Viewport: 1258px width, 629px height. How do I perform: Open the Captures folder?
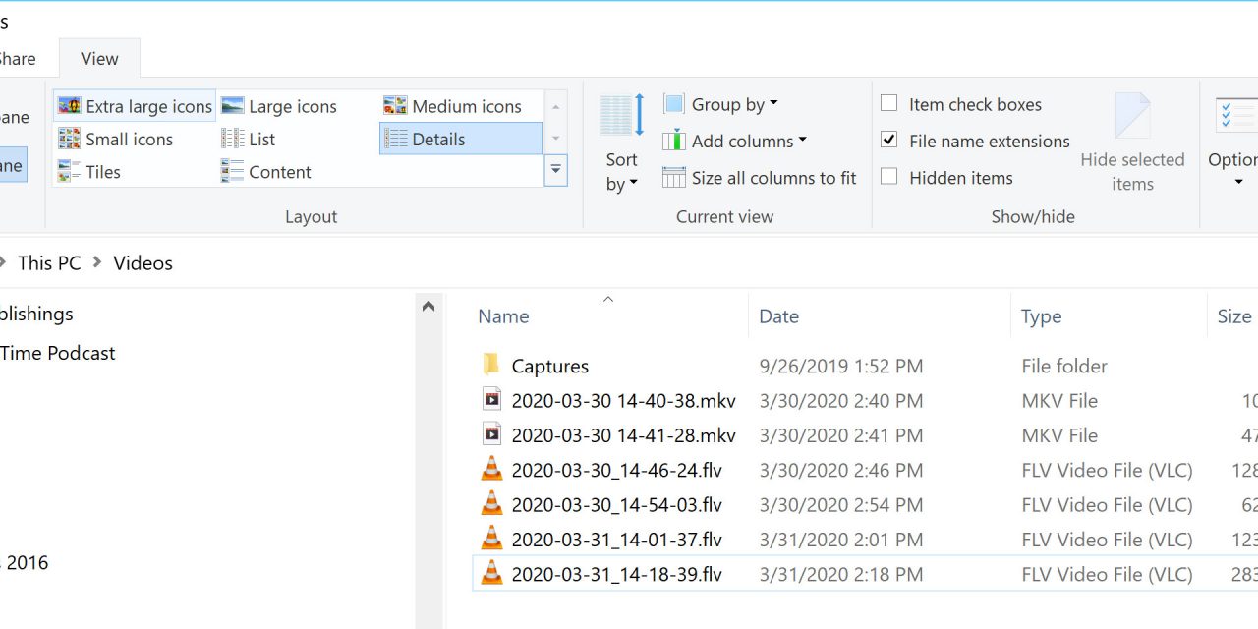(549, 366)
